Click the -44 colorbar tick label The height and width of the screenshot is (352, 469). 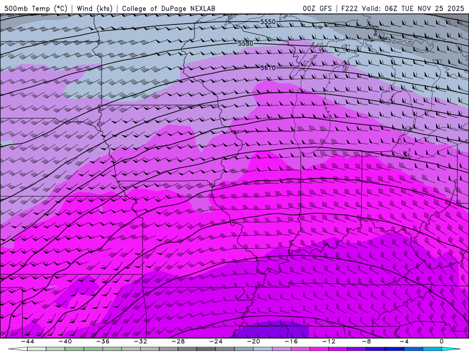(x=28, y=341)
